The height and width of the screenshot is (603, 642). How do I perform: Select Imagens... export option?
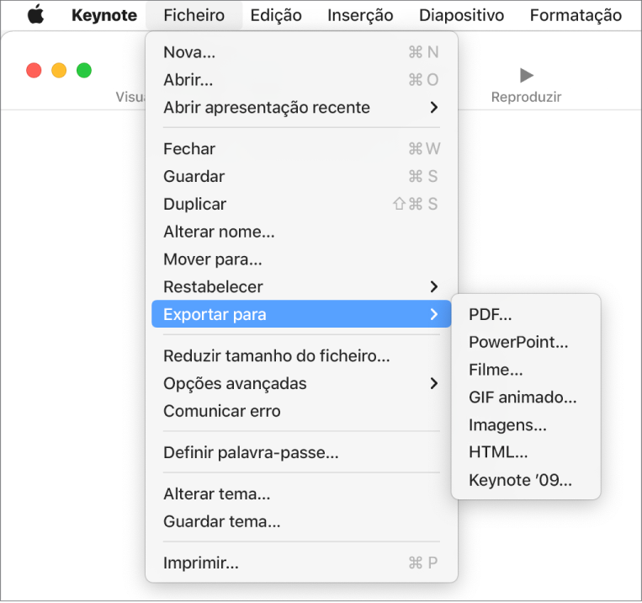pos(526,424)
